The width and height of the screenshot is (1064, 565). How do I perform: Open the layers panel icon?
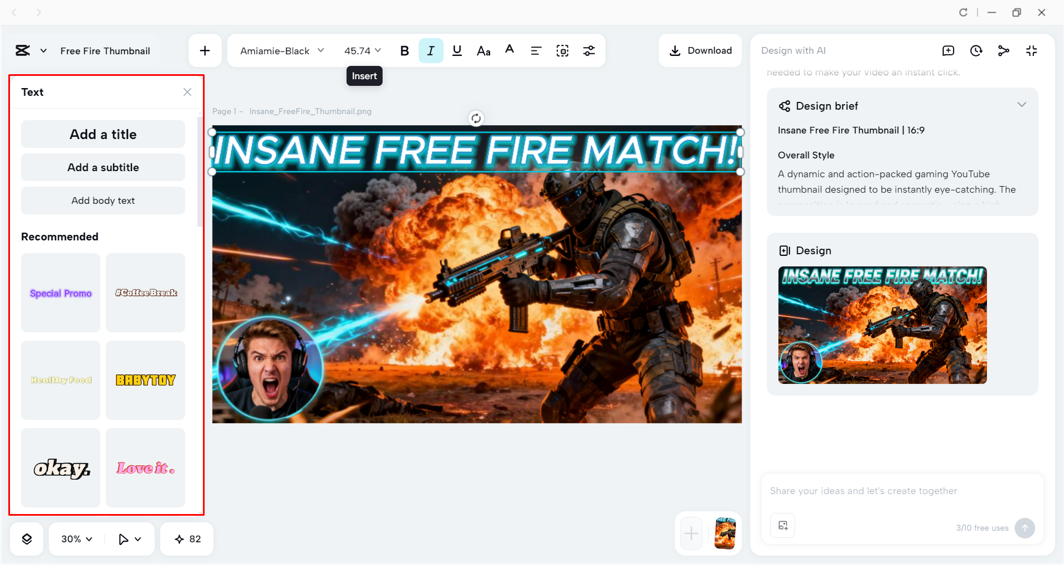click(x=27, y=539)
